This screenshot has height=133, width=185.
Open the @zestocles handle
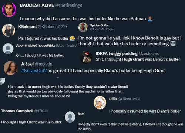pos(149,53)
